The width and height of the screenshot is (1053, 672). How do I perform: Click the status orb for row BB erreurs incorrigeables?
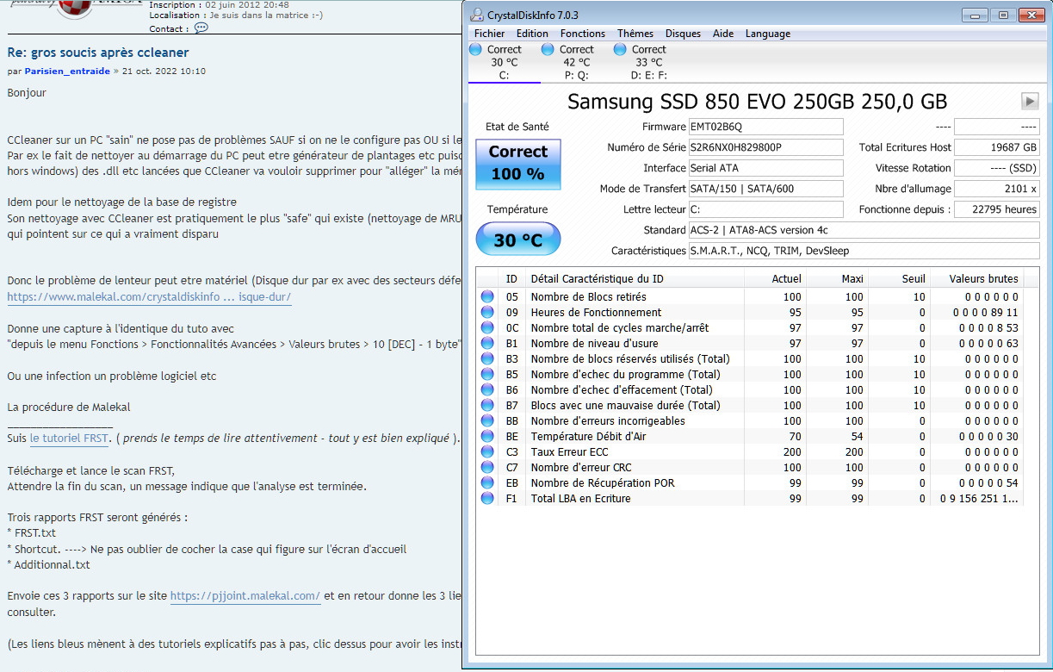coord(487,421)
